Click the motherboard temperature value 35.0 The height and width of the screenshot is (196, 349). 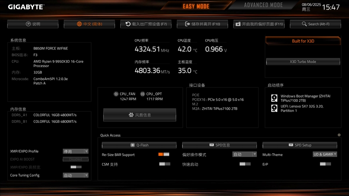point(185,71)
